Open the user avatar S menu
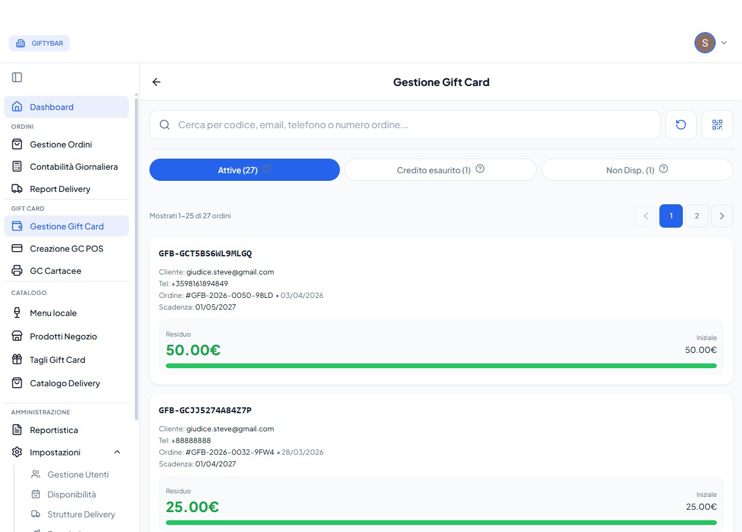 coord(704,43)
